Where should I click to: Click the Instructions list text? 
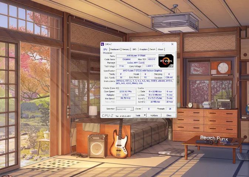click(x=145, y=82)
